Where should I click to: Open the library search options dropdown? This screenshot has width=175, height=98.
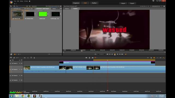point(46,6)
